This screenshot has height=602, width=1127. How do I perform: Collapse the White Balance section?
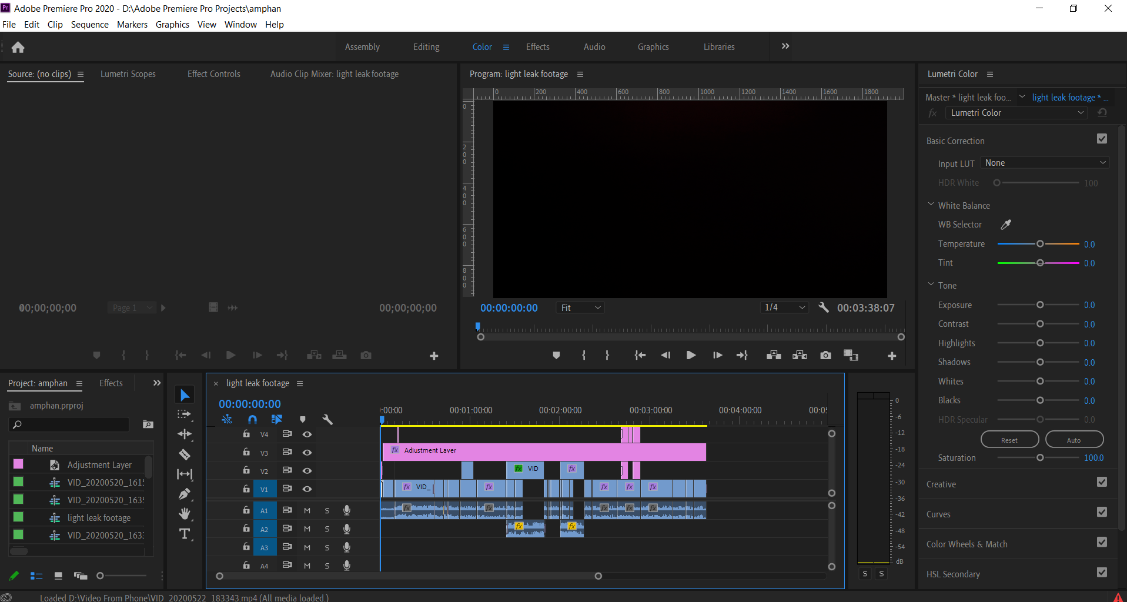click(x=931, y=205)
